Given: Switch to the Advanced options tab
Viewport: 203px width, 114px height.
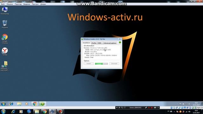Looking at the screenshot, I should tap(110, 43).
